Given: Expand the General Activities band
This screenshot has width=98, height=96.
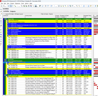Looking at the screenshot, I should pyautogui.click(x=8, y=30).
